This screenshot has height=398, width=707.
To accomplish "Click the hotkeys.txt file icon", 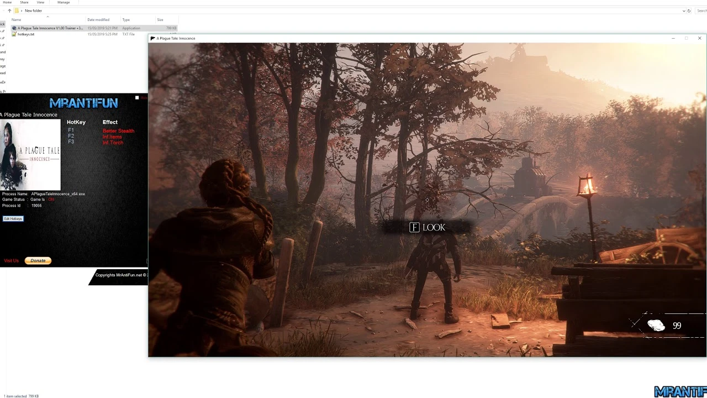I will tap(14, 34).
